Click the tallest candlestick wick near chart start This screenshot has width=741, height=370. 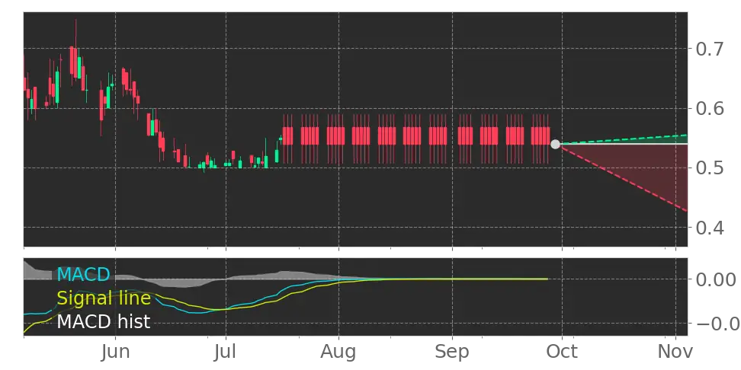pos(75,34)
